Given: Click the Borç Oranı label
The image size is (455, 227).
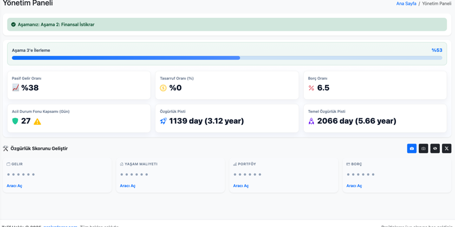Looking at the screenshot, I should 318,78.
